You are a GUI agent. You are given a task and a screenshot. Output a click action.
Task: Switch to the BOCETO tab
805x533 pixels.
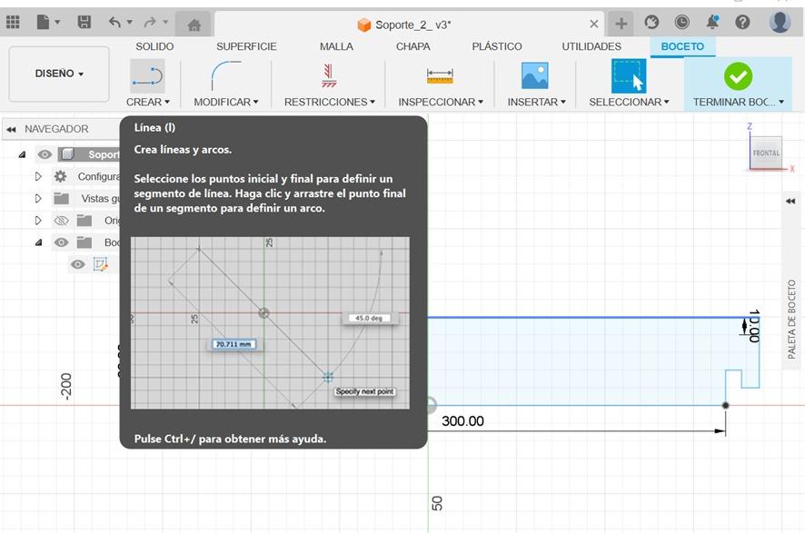click(x=682, y=46)
